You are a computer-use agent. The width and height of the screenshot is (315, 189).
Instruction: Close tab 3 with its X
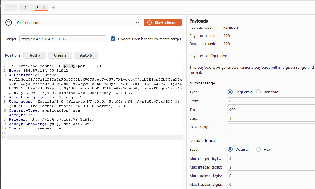tap(44, 7)
